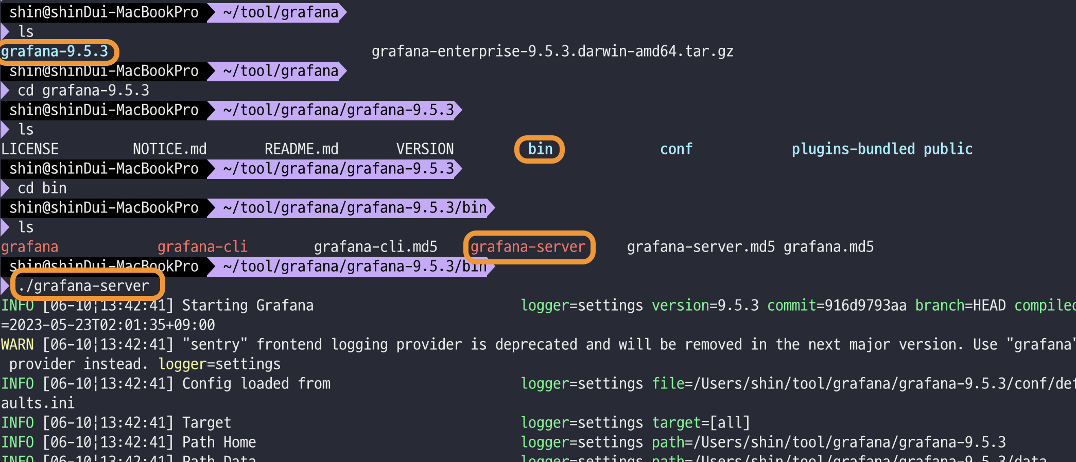Click the 'provider instead.' warning continuation text
This screenshot has height=462, width=1076.
(x=79, y=364)
